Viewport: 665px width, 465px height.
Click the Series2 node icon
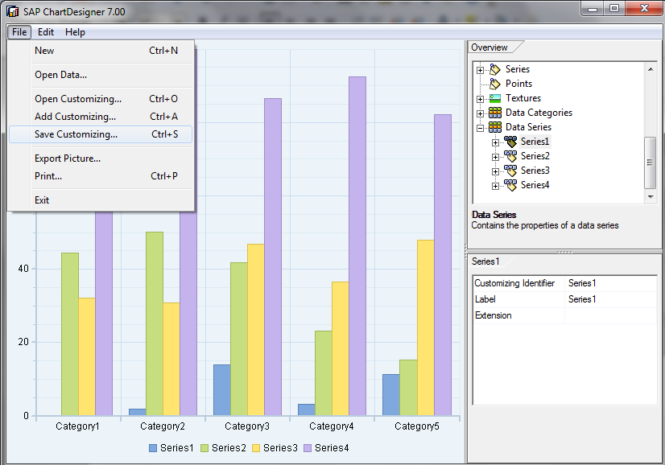510,156
